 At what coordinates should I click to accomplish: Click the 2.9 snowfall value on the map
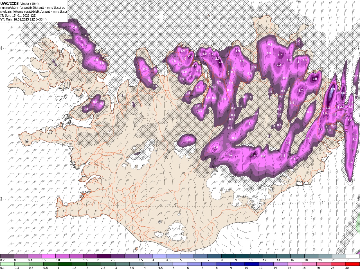(315, 79)
